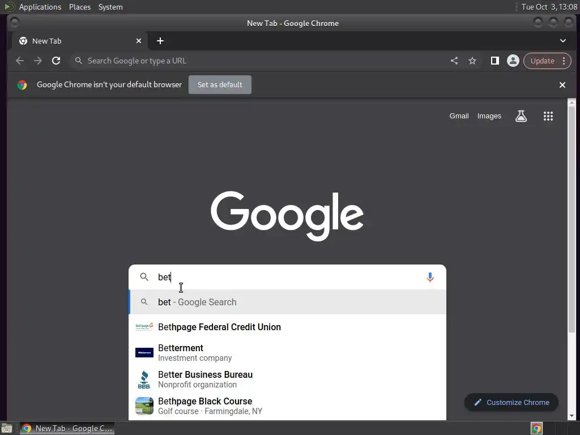Viewport: 580px width, 435px height.
Task: Switch to the Chrome window in the taskbar
Action: [67, 428]
